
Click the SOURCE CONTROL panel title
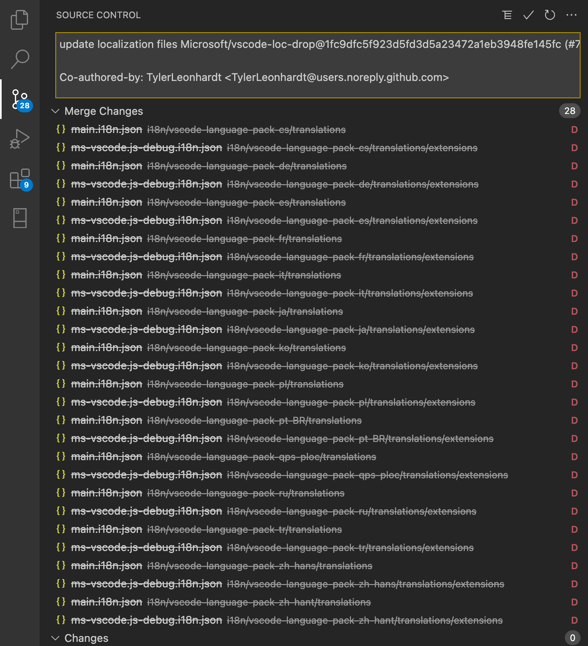(x=98, y=15)
